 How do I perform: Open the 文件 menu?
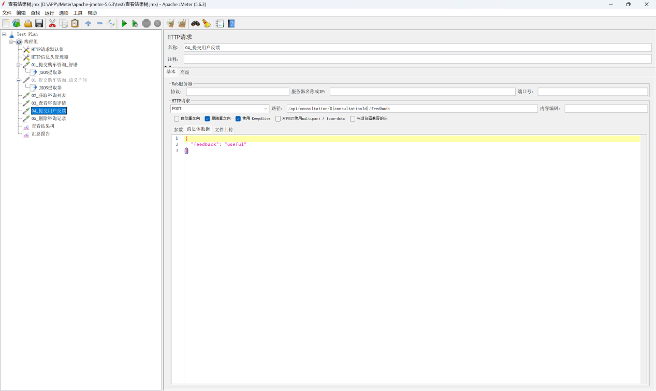pos(7,13)
